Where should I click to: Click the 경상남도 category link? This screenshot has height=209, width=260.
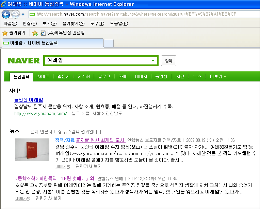pyautogui.click(x=114, y=113)
